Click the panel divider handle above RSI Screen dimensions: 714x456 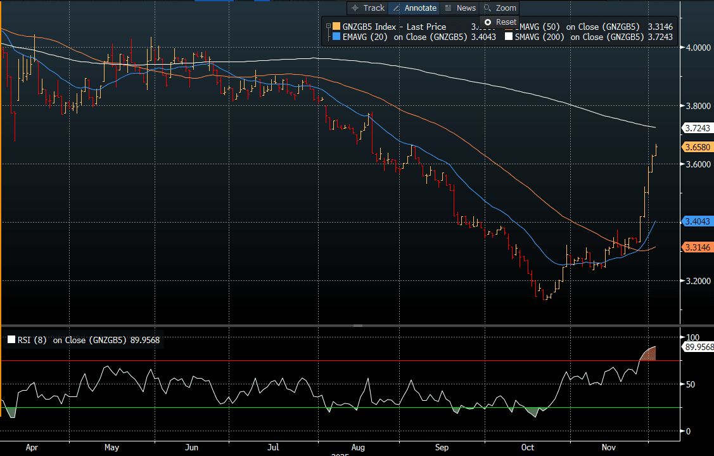[x=357, y=325]
